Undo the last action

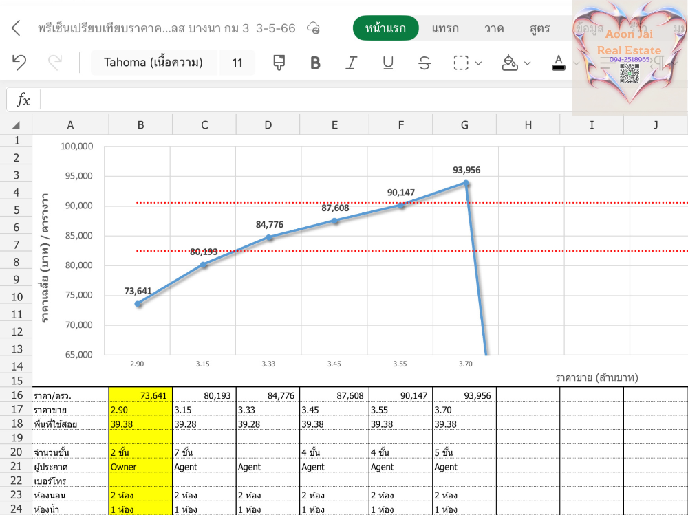point(19,63)
